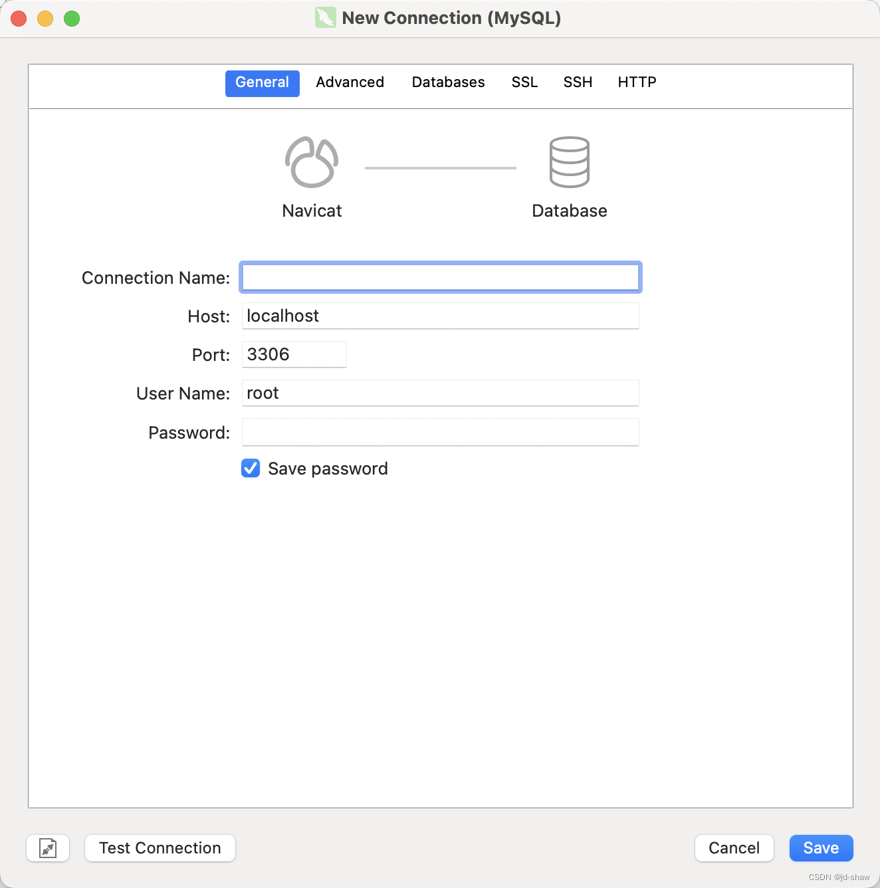880x888 pixels.
Task: Click the Database cylinder icon
Action: (570, 162)
